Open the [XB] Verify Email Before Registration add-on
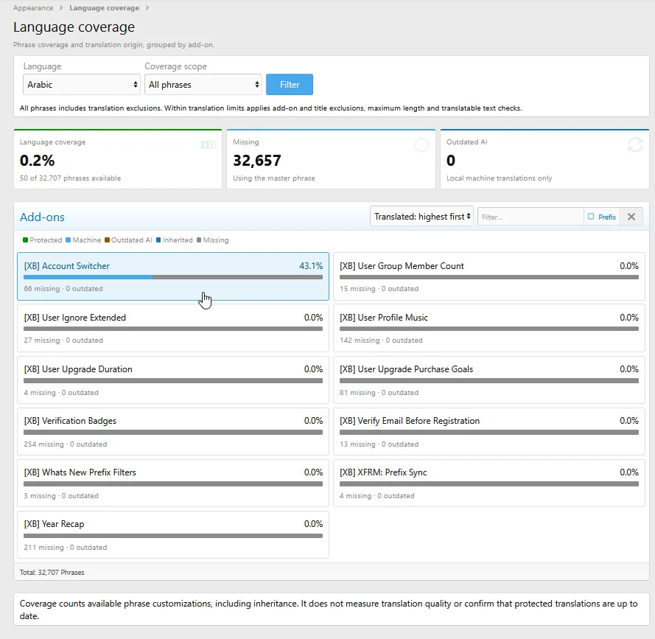The image size is (655, 639). 488,431
